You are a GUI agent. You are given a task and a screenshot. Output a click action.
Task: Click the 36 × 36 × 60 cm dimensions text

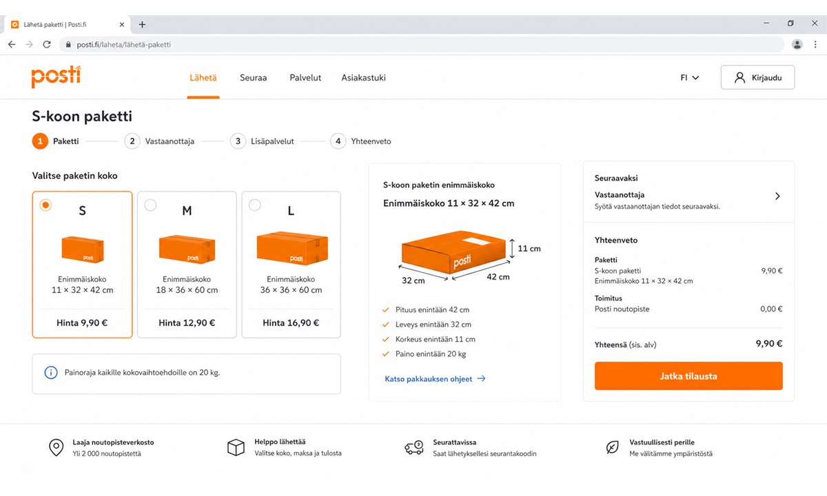[291, 290]
